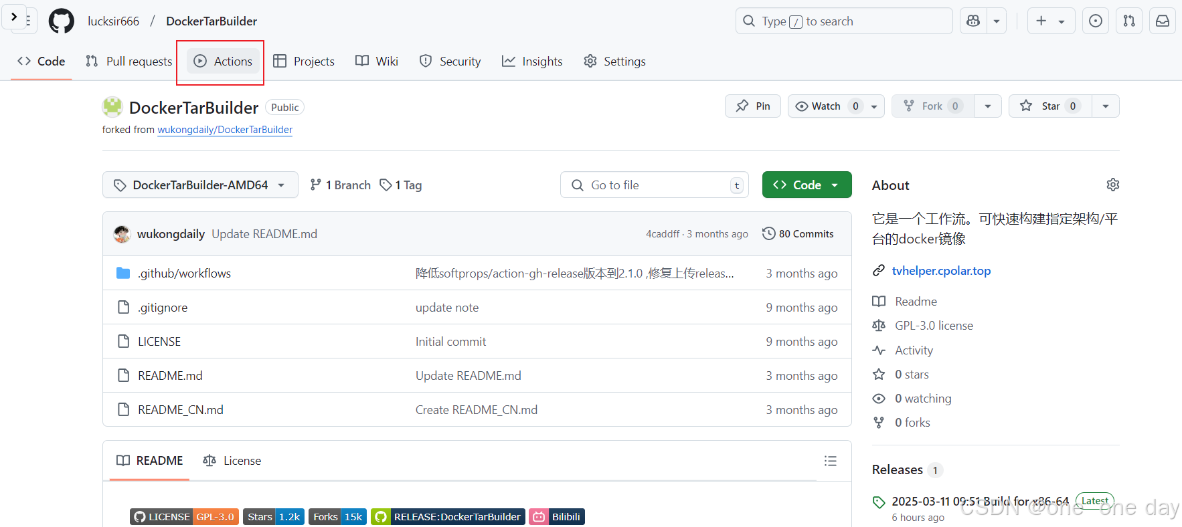Screen dimensions: 1182x527
Task: Open the DockerTarBuilder-AMD64 branch selector
Action: (x=200, y=185)
